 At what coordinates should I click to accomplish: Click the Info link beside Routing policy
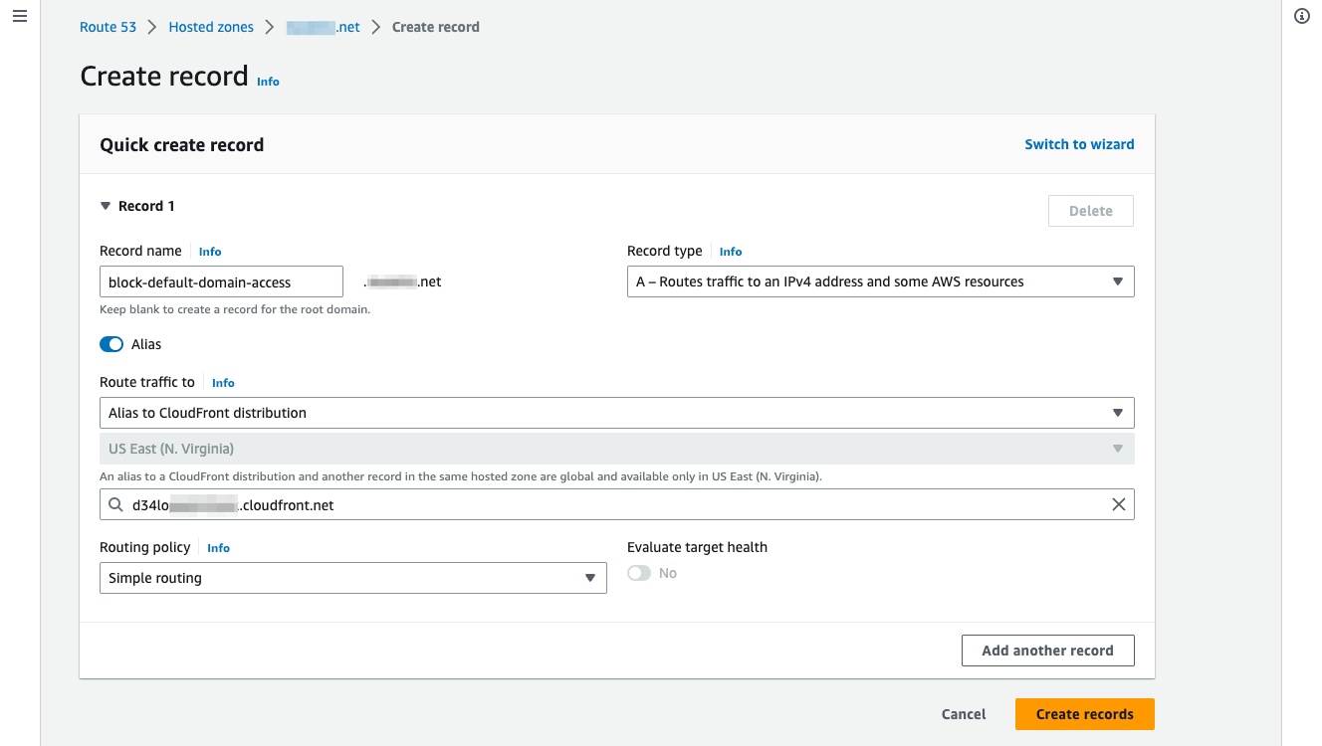click(x=218, y=547)
